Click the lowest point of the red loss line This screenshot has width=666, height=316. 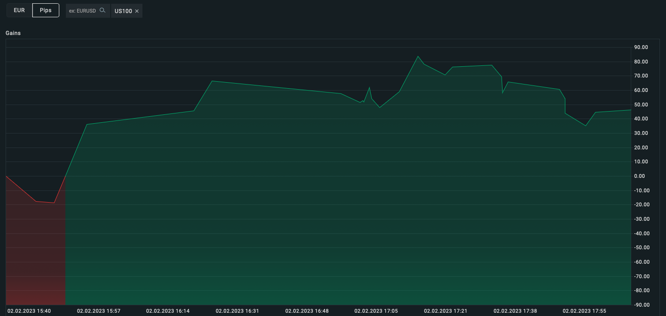tap(54, 203)
